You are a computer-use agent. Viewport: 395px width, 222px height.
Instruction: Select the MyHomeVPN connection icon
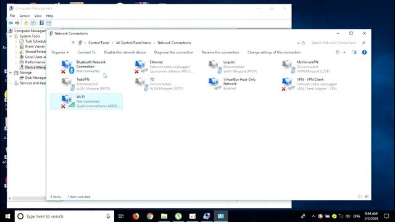(288, 67)
